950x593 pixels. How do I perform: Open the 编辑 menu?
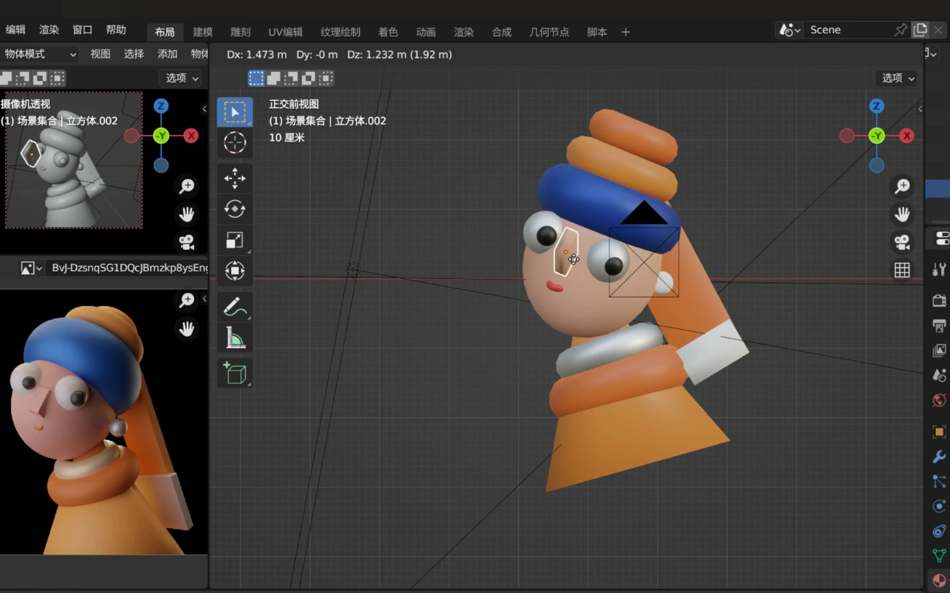click(x=15, y=30)
